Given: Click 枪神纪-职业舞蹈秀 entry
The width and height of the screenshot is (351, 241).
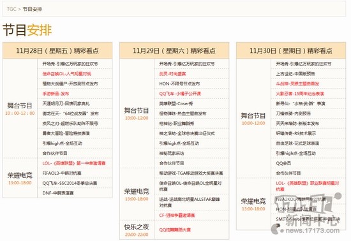Looking at the screenshot, I should 177,124.
